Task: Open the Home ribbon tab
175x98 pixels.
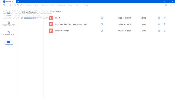Action: pyautogui.click(x=29, y=5)
